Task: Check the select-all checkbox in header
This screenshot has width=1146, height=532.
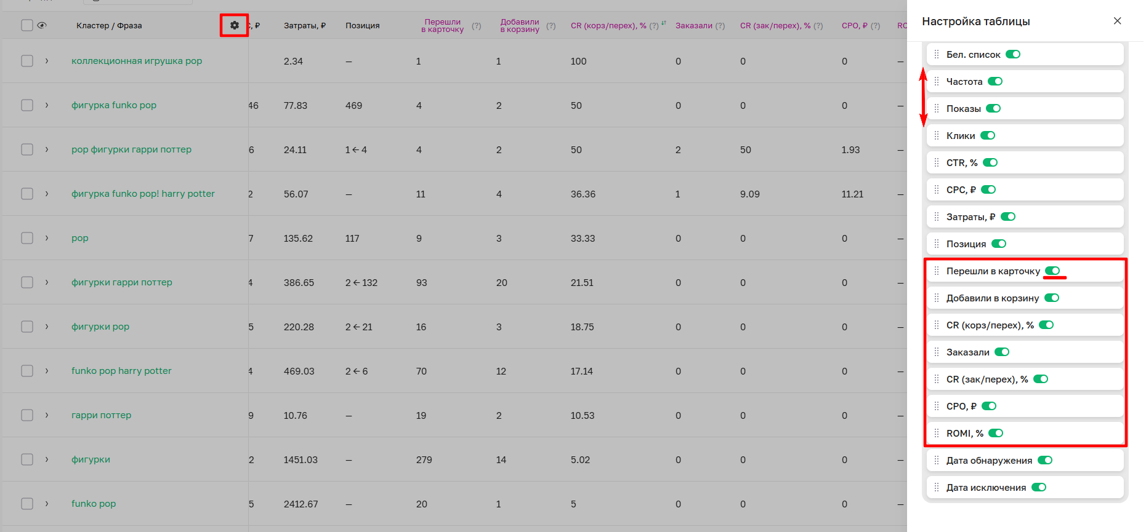Action: click(x=27, y=25)
